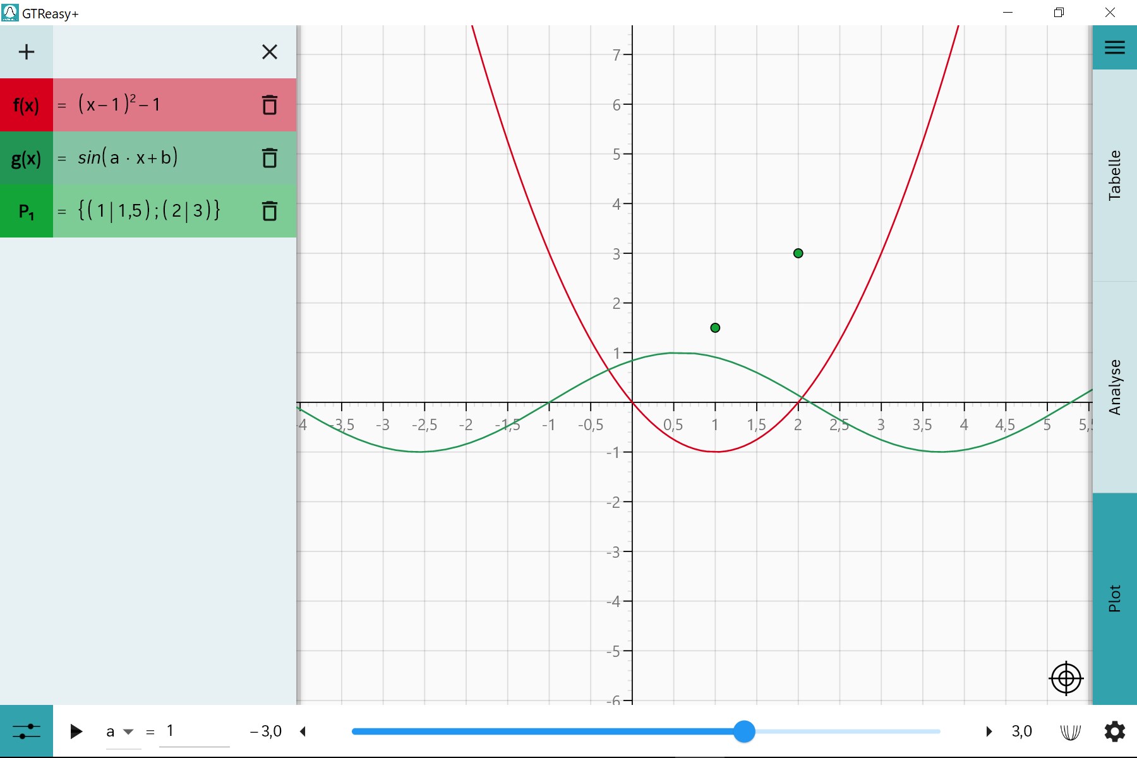This screenshot has height=758, width=1137.
Task: Delete the function g(x)
Action: coord(270,159)
